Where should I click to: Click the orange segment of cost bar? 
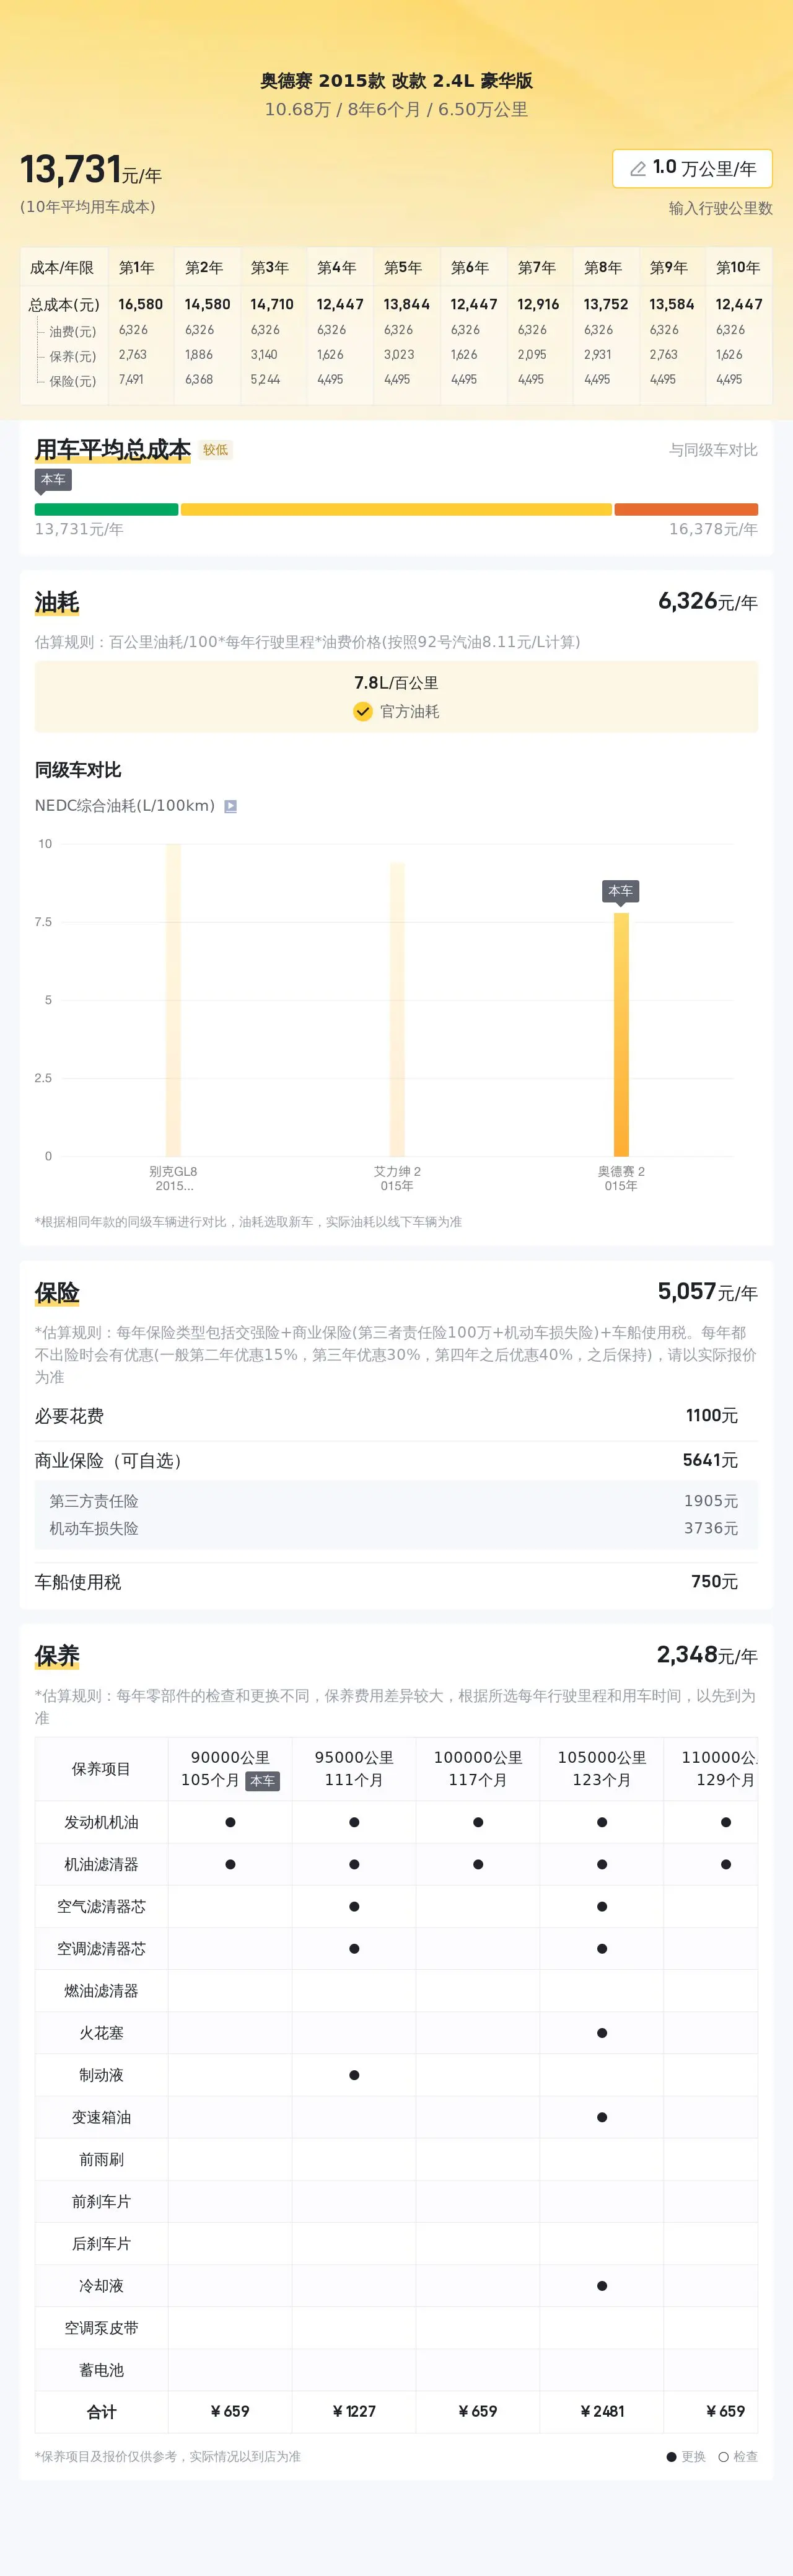point(686,509)
